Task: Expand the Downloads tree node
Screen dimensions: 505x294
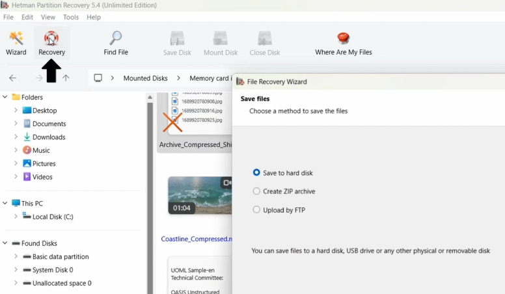Action: (16, 137)
